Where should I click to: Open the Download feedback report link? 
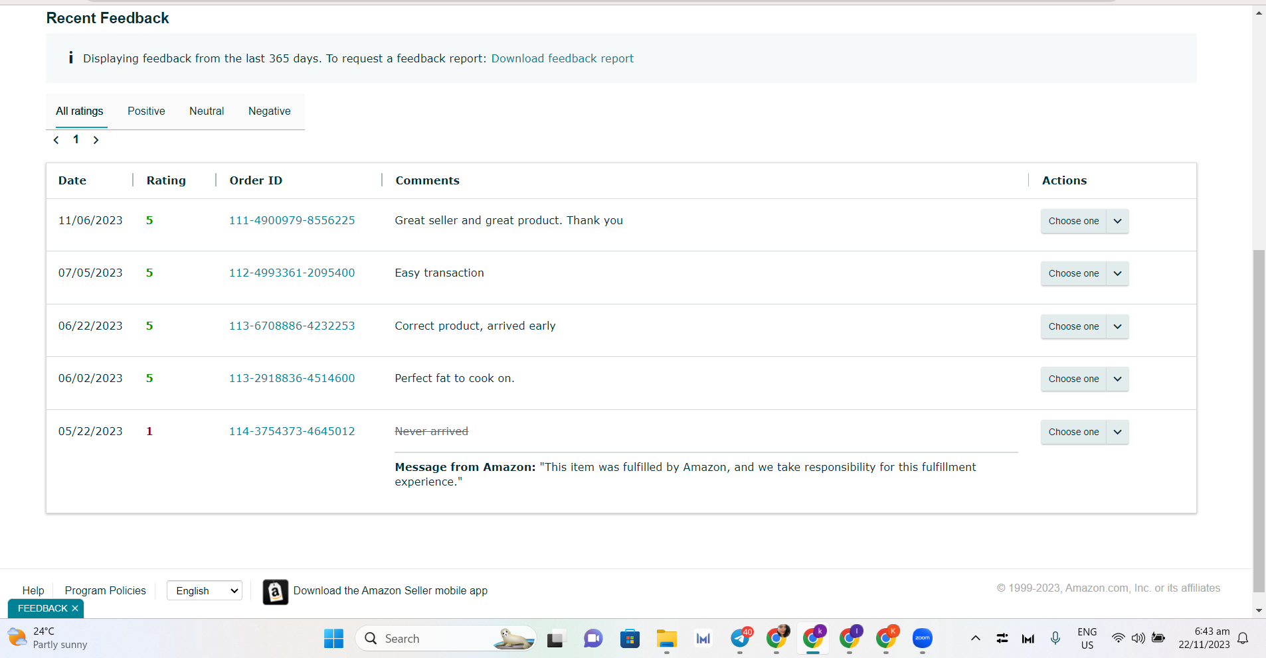(562, 58)
